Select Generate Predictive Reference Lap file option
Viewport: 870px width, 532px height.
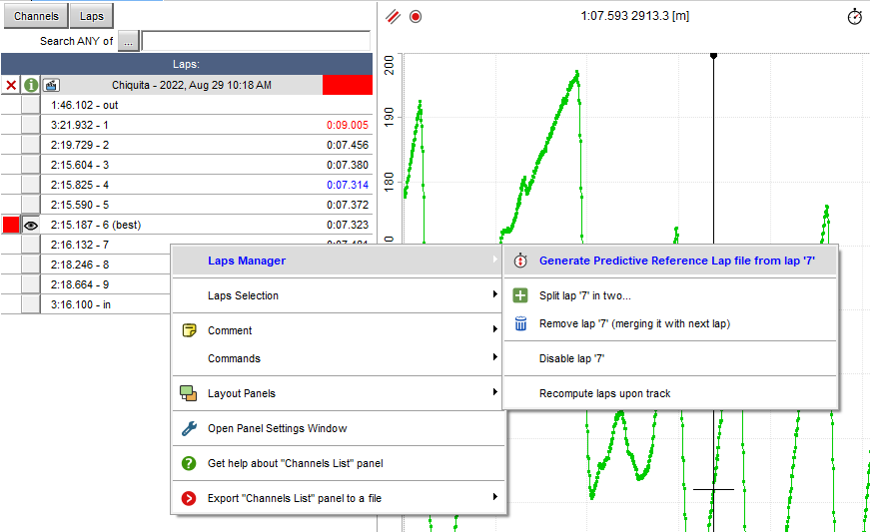point(677,261)
